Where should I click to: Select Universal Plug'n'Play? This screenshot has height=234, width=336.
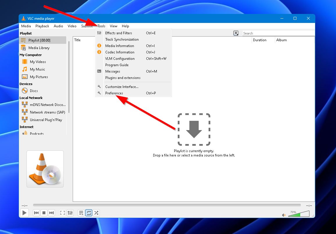click(x=43, y=120)
